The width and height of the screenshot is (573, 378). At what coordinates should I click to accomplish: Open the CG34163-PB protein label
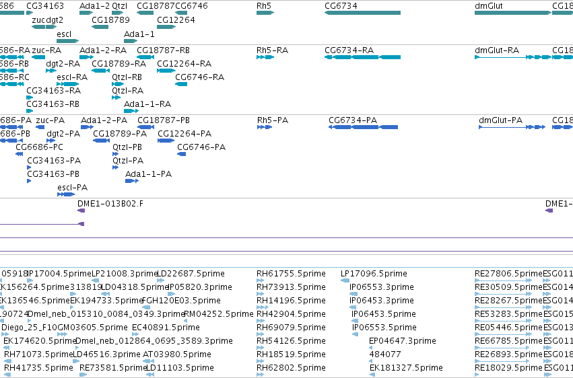[x=53, y=174]
